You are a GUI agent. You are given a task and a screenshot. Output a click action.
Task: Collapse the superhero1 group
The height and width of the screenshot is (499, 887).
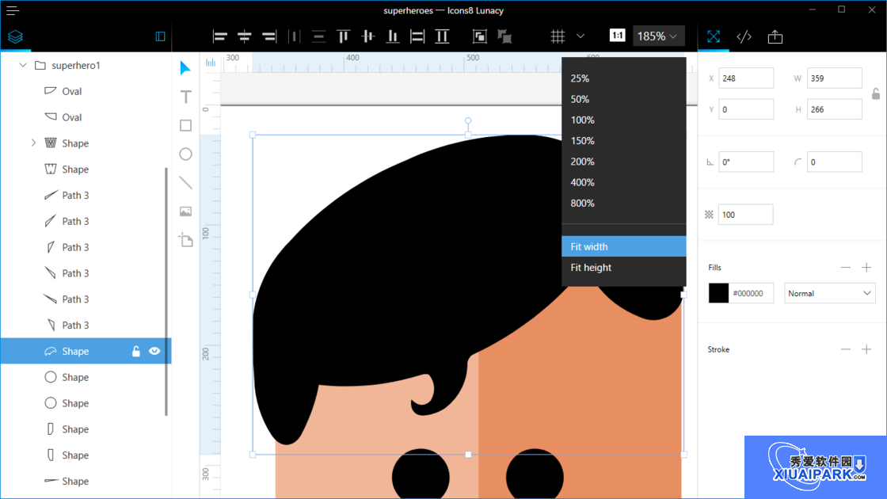pyautogui.click(x=23, y=65)
